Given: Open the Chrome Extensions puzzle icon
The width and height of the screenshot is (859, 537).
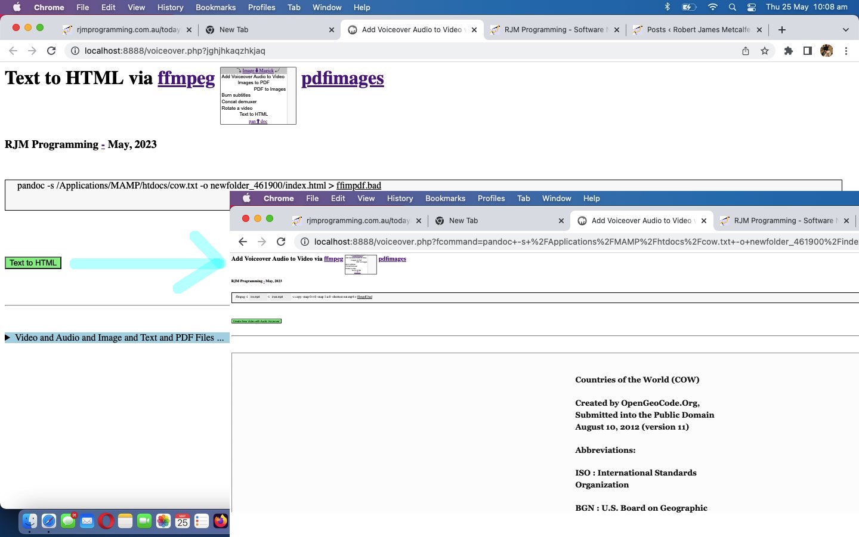Looking at the screenshot, I should click(789, 51).
